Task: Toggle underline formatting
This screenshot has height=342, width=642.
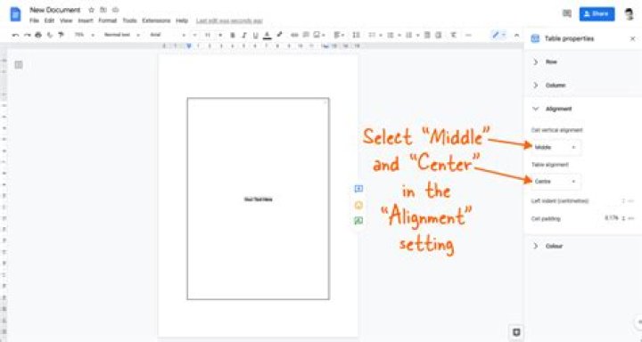Action: click(x=256, y=36)
